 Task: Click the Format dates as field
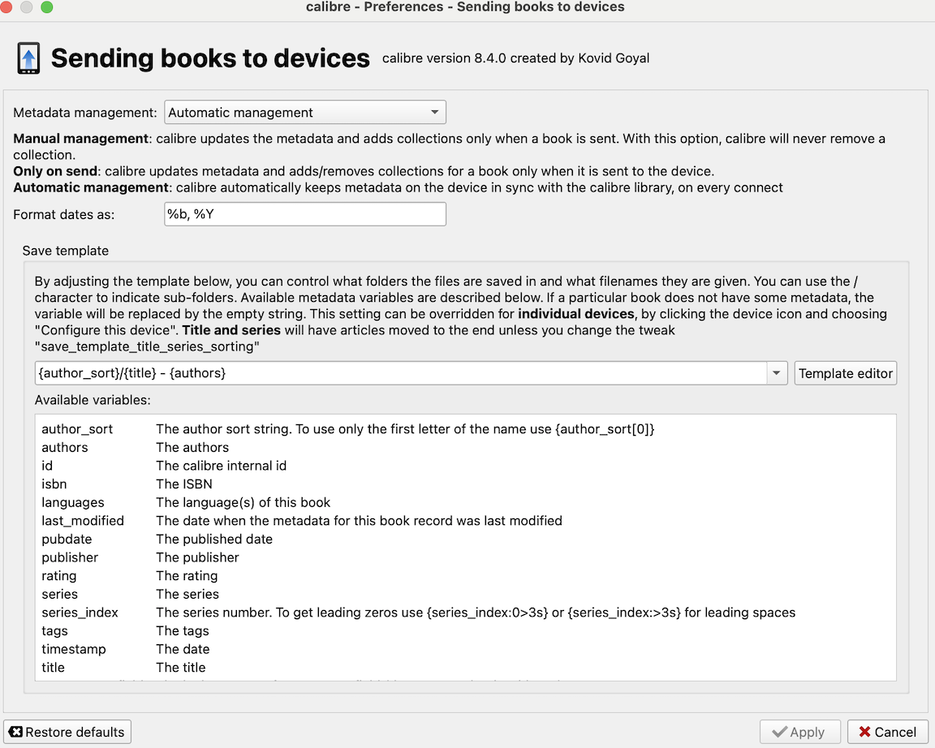pos(304,214)
